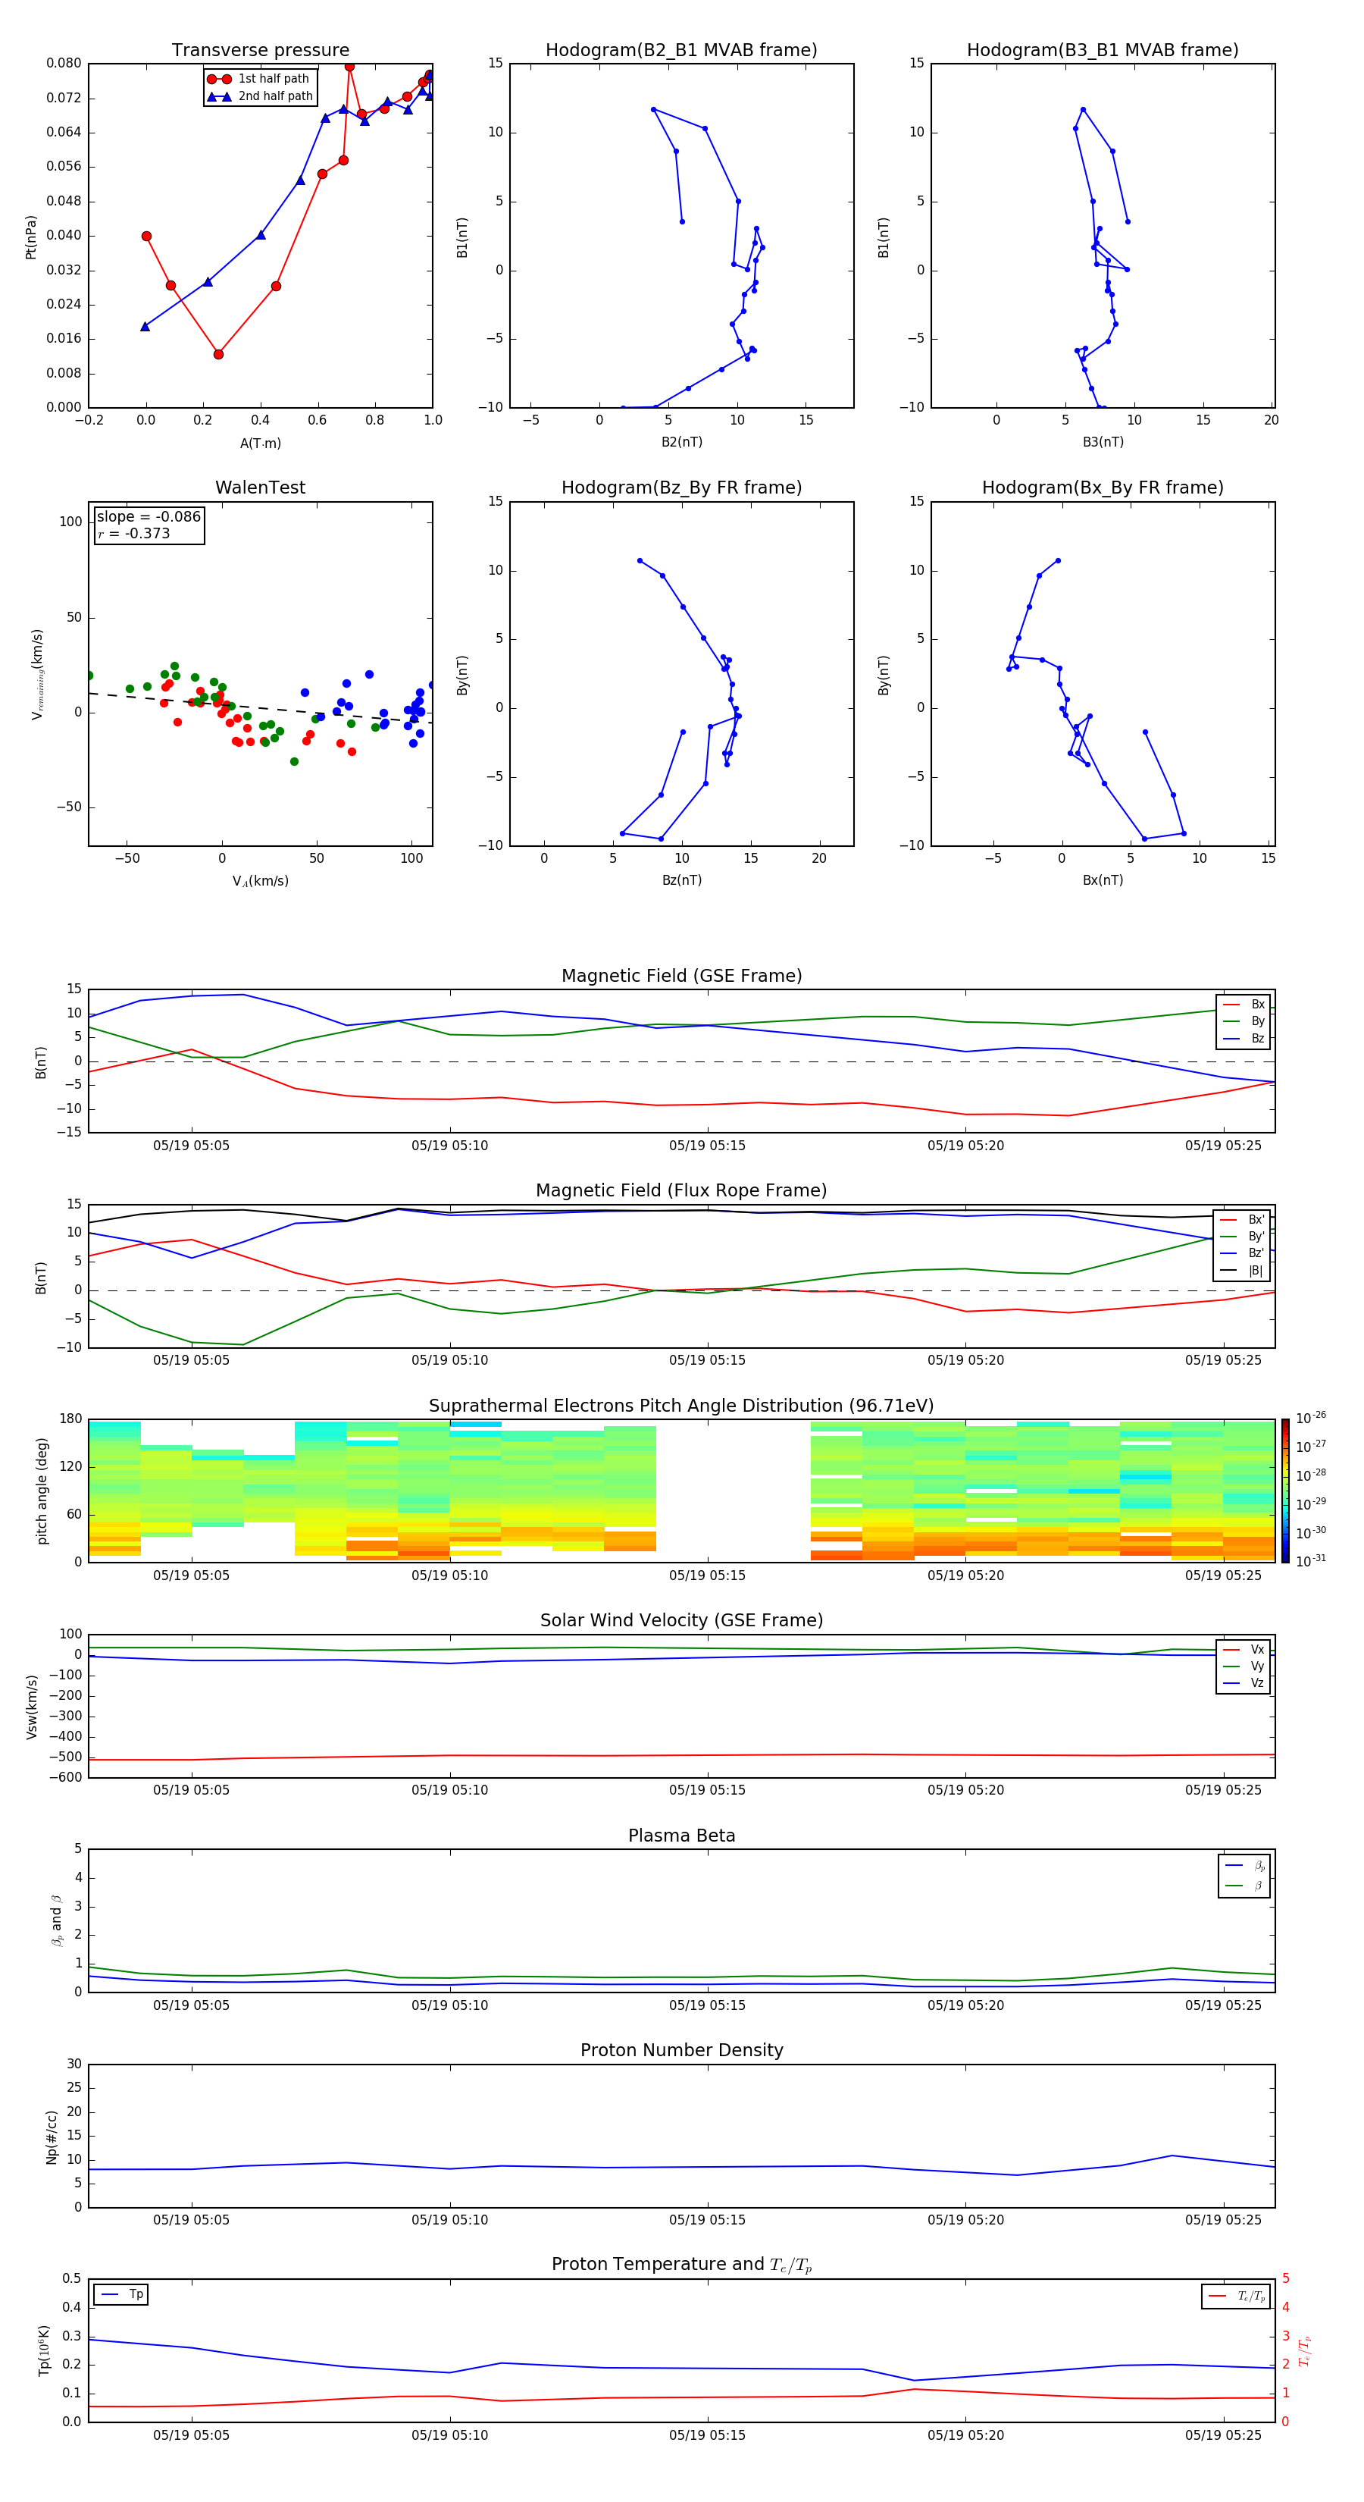Screen dimensions: 1364x2502
Task: Click the red 'Te/Tp' right axis label
Action: coord(1305,2350)
